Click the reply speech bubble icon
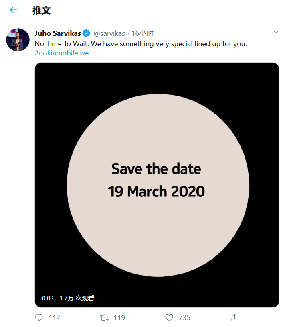This screenshot has width=287, height=327. click(x=39, y=318)
